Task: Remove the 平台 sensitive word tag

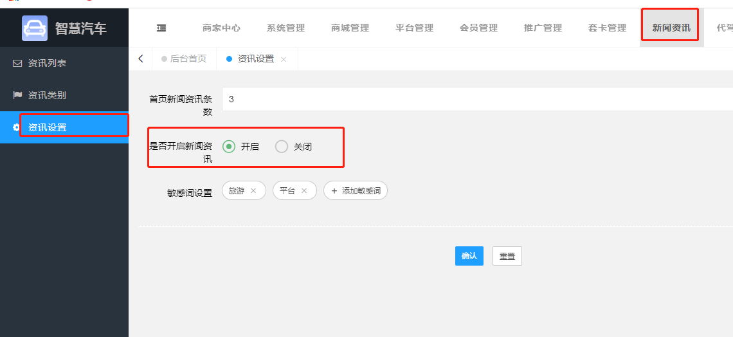Action: 304,191
